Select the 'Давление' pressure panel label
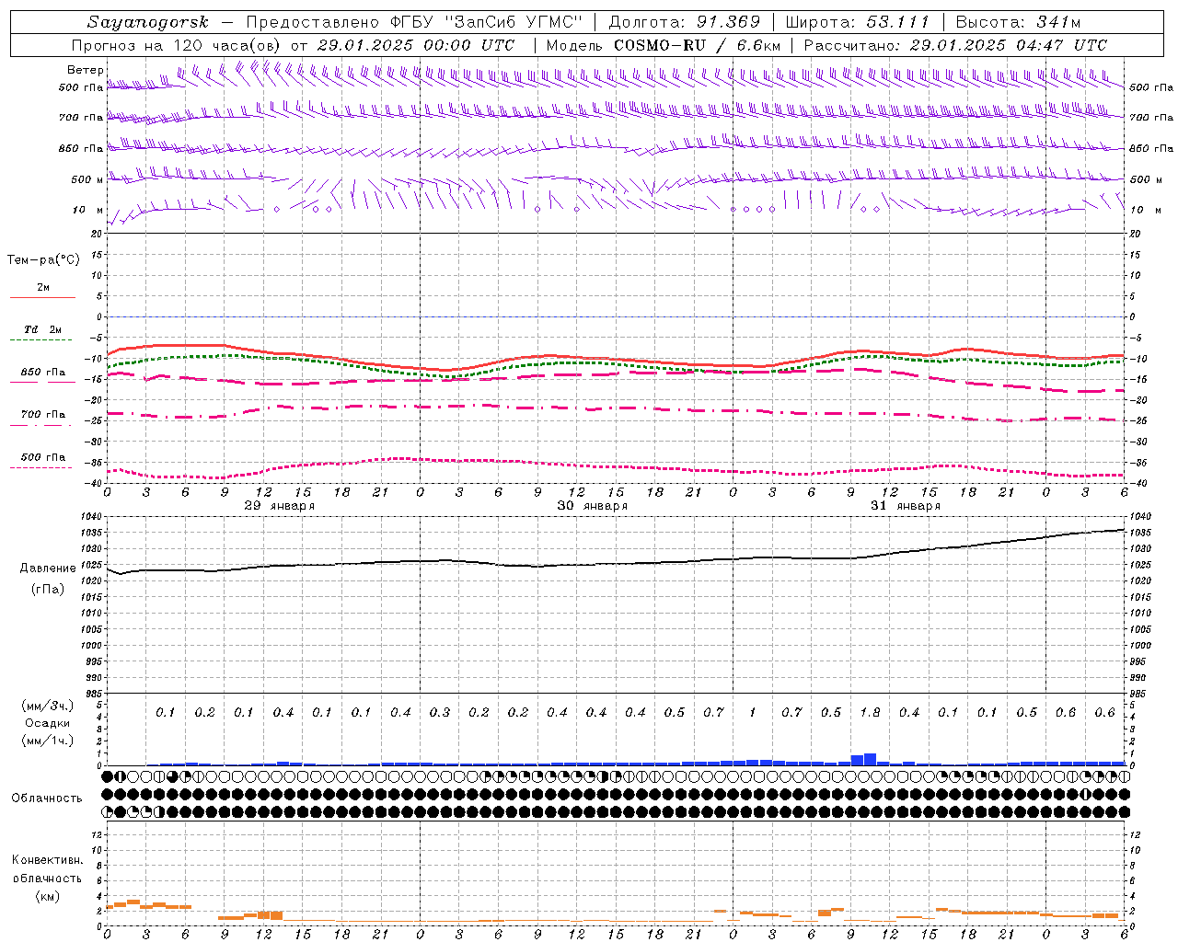1178x942 pixels. coord(48,569)
